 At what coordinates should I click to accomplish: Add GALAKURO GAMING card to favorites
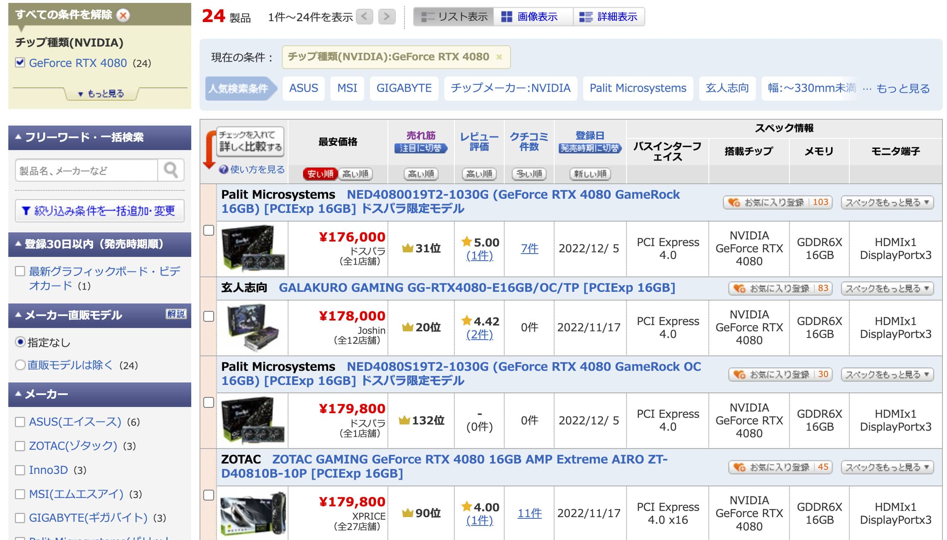pyautogui.click(x=779, y=288)
